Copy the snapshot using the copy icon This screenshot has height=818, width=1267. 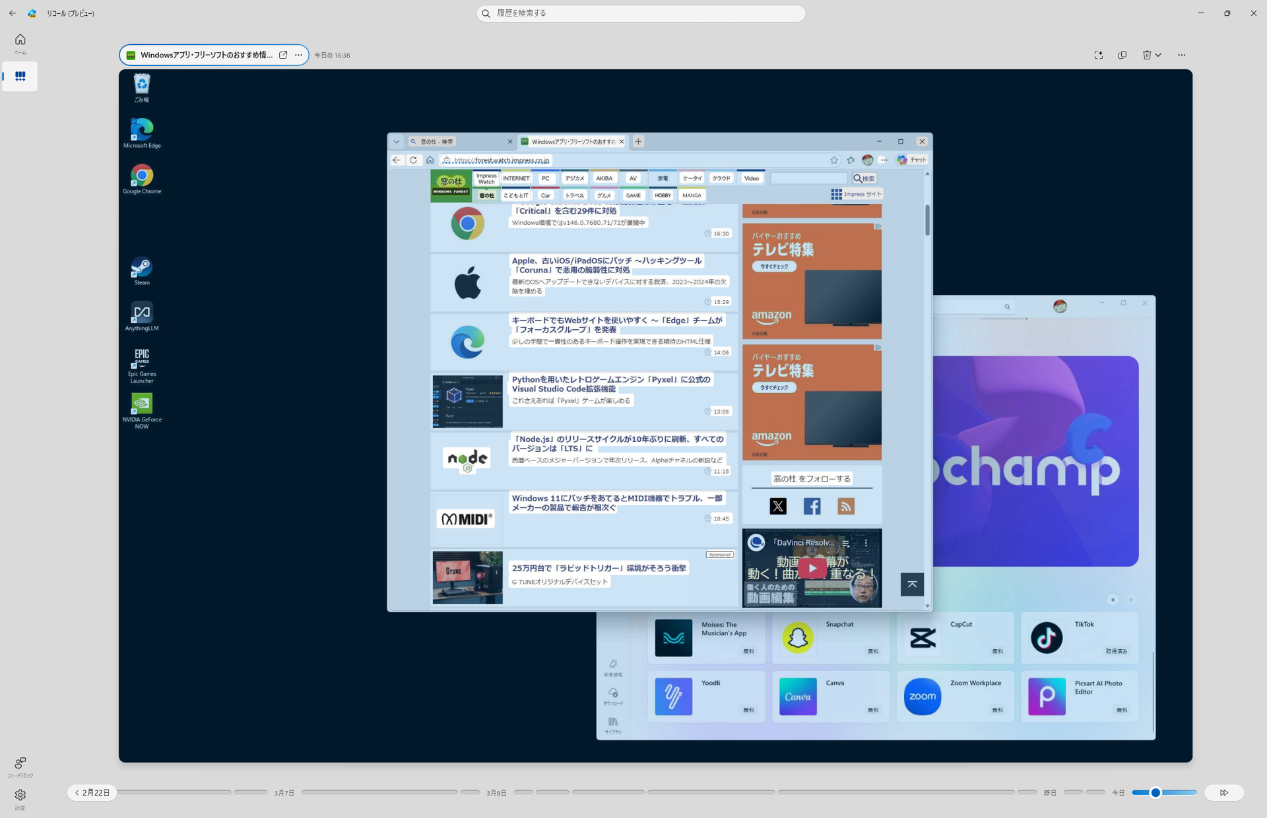(1122, 55)
